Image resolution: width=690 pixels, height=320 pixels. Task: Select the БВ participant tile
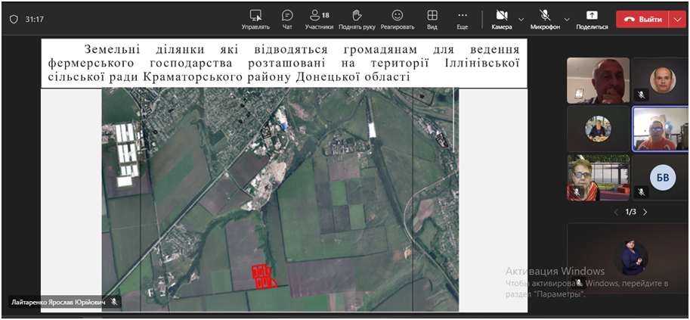(x=661, y=177)
